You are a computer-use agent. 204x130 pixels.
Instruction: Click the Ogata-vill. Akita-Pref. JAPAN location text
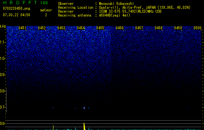click(145, 7)
